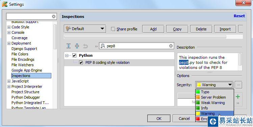
Task: Select the green Typo severity swatch
Action: coord(198,92)
